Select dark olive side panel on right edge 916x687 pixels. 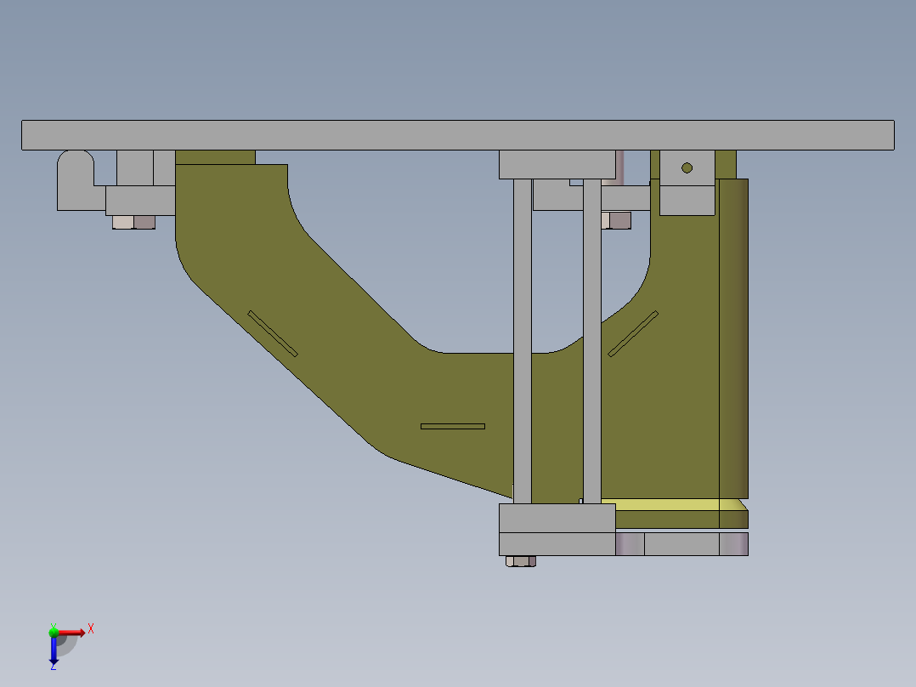coord(734,338)
